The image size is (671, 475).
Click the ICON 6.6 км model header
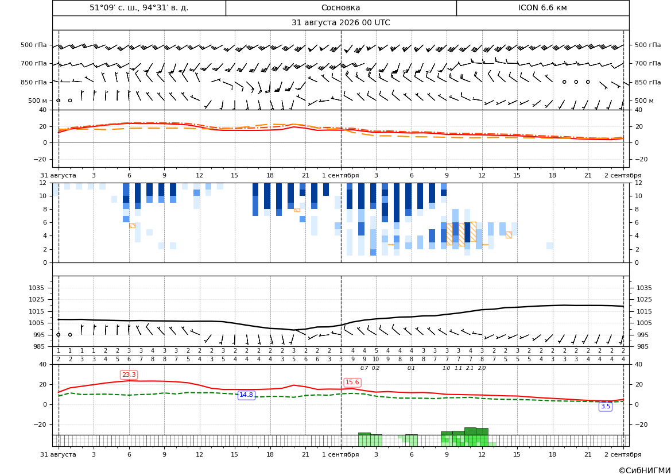click(542, 7)
